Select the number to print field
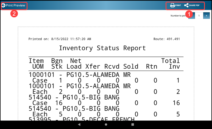The height and width of the screenshot is (129, 212). pos(199,16)
